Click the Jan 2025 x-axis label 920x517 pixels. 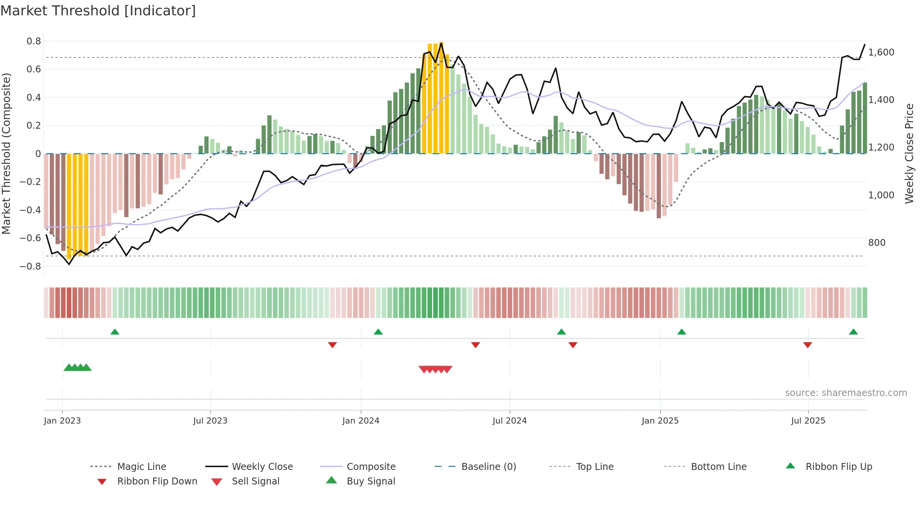(660, 420)
